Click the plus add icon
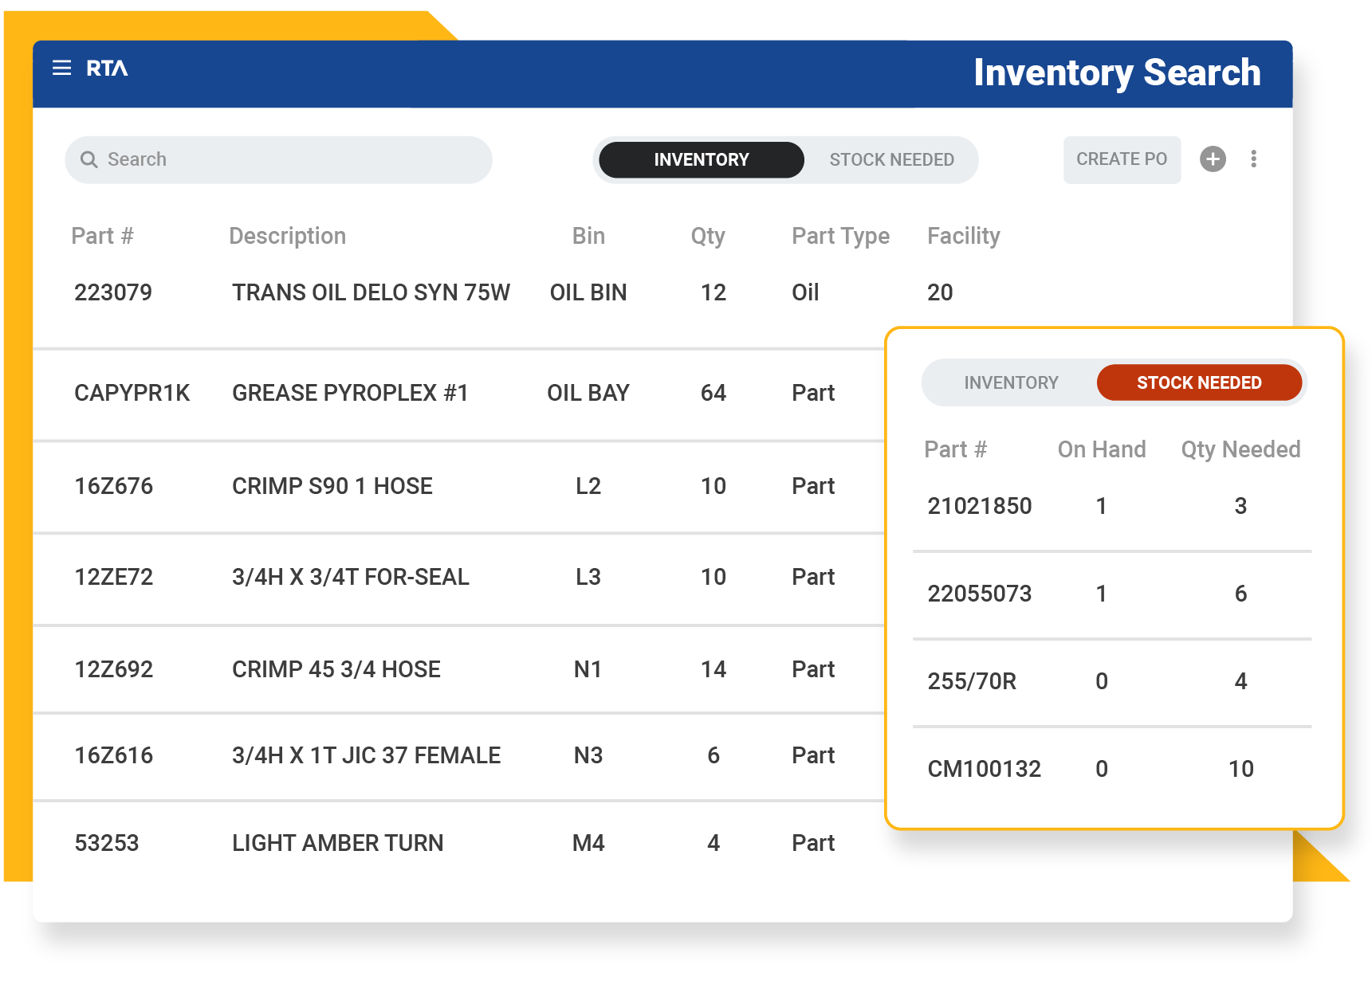This screenshot has width=1372, height=984. 1213,159
